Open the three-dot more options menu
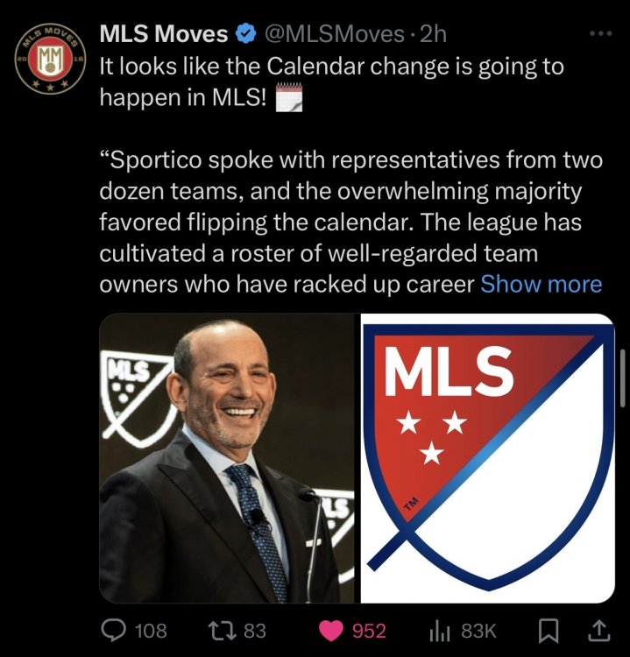This screenshot has height=657, width=630. pos(598,34)
